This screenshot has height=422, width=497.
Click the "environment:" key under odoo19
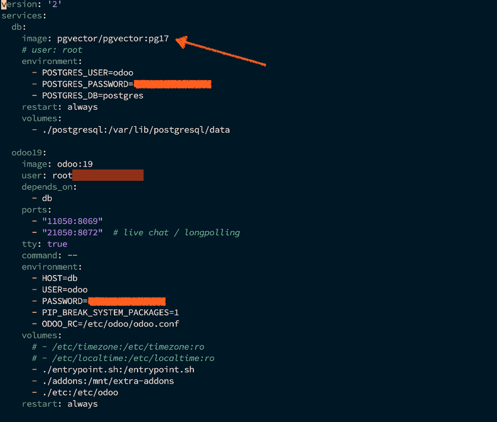(x=52, y=267)
